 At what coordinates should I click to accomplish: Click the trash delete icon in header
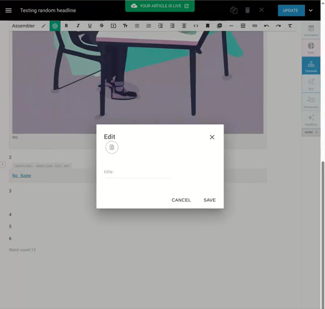[x=247, y=10]
